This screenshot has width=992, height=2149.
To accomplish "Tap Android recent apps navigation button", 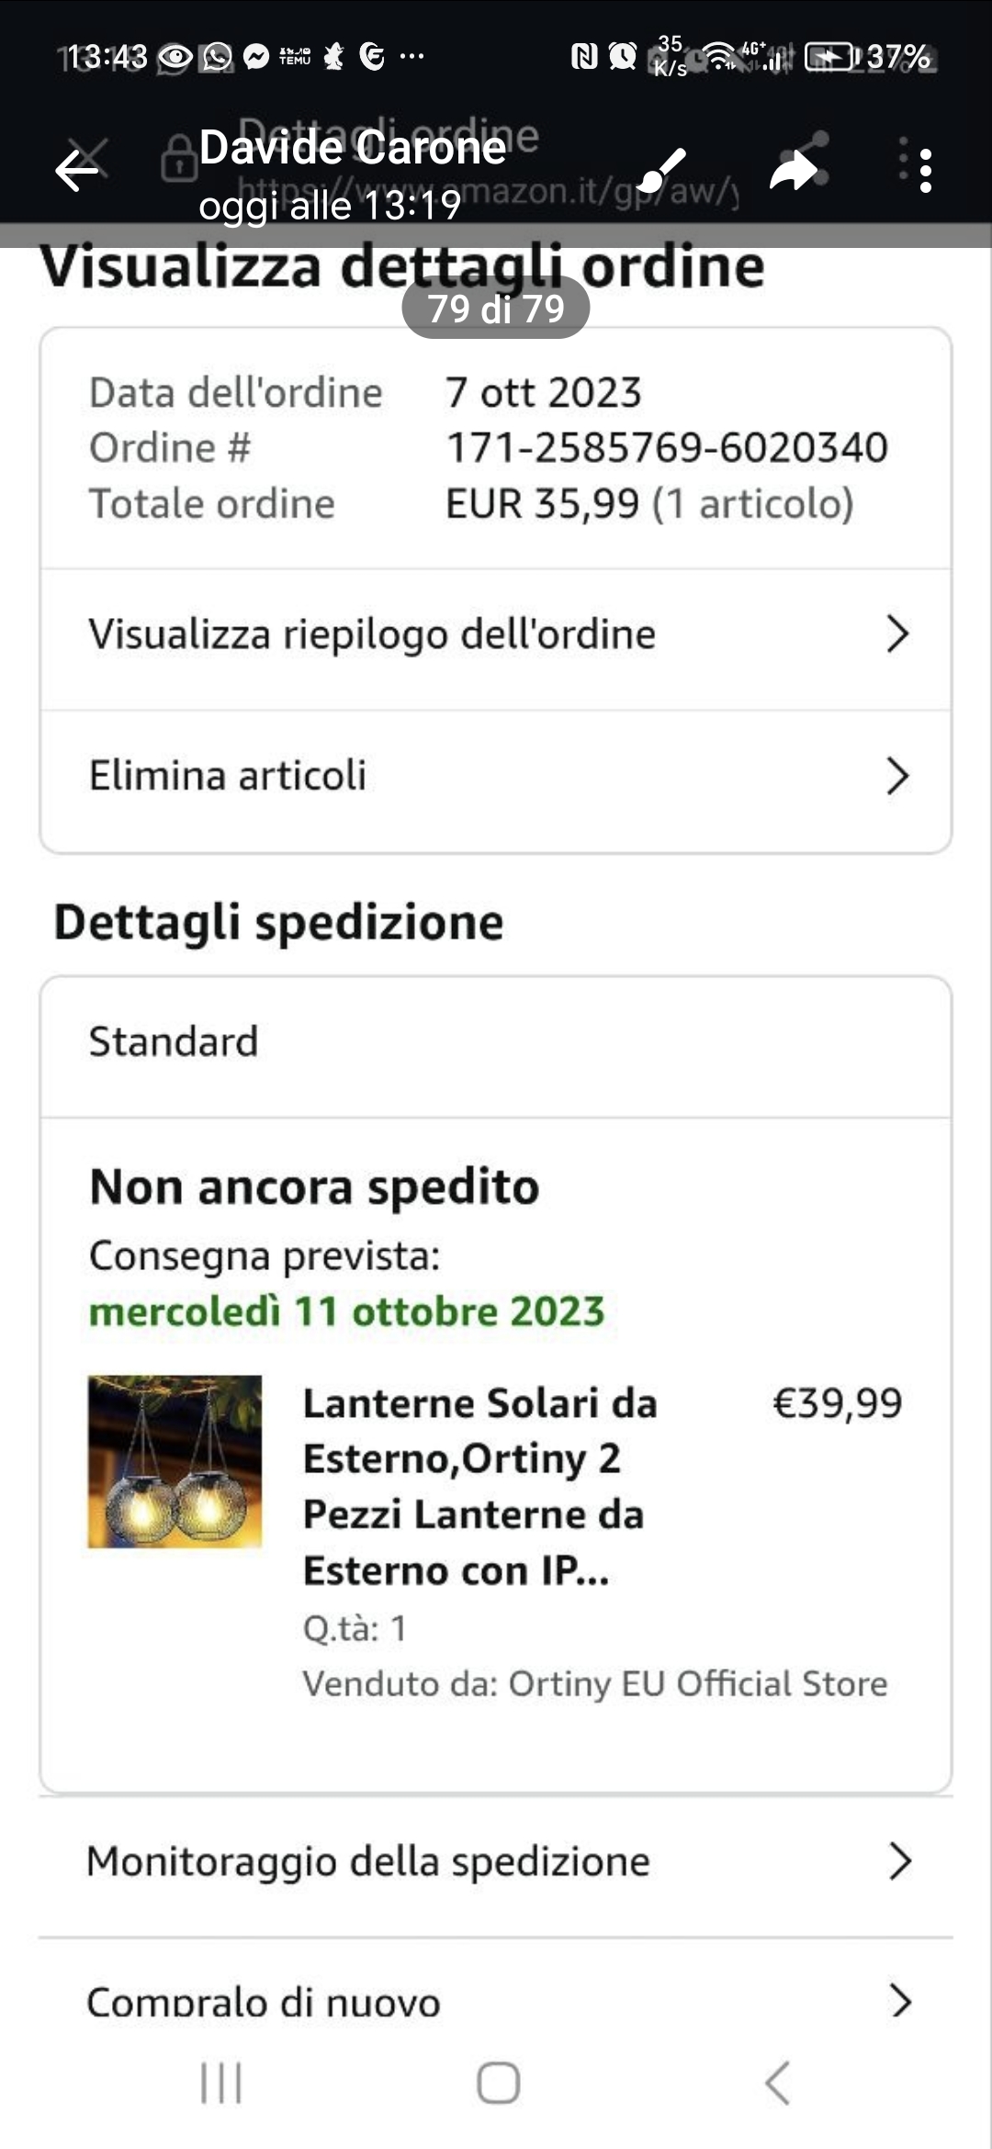I will pyautogui.click(x=221, y=2082).
